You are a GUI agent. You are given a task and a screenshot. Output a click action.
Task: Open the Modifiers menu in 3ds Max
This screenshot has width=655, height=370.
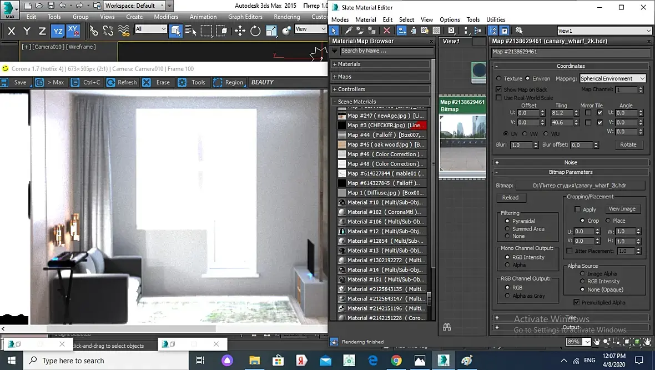[x=166, y=17]
